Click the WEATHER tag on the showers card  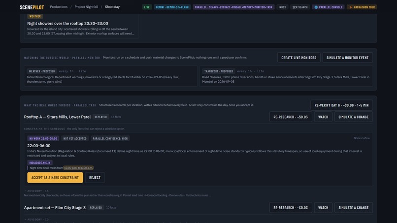pyautogui.click(x=35, y=16)
